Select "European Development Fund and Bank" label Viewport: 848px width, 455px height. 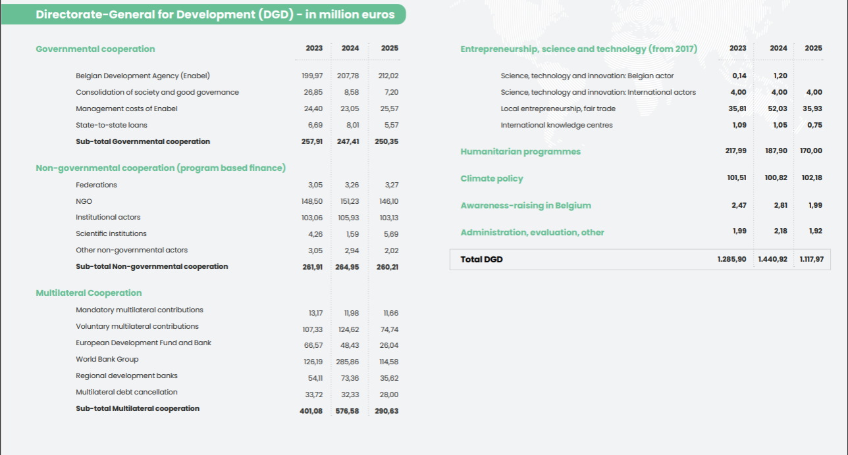144,343
